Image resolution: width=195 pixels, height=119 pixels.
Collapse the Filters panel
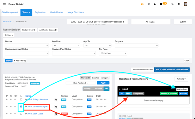point(9,35)
